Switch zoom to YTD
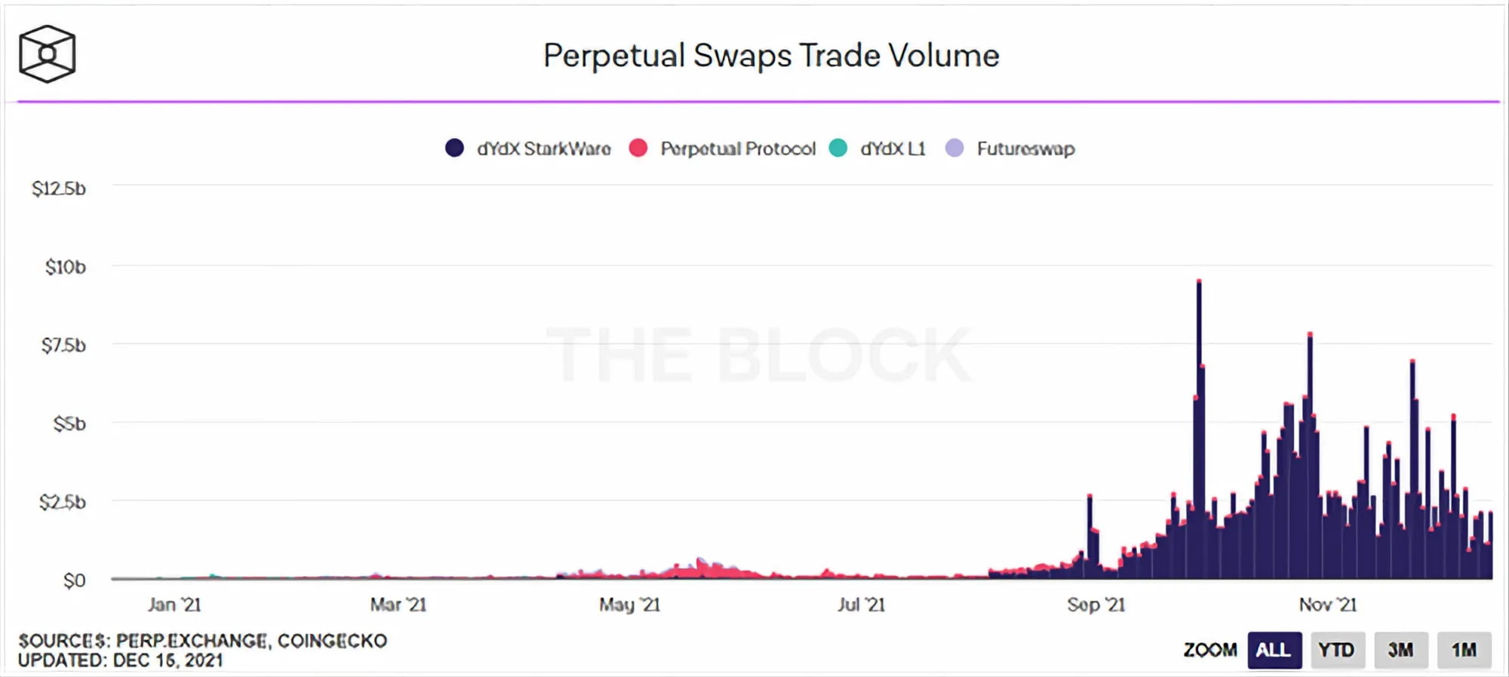1509x677 pixels. [1337, 650]
